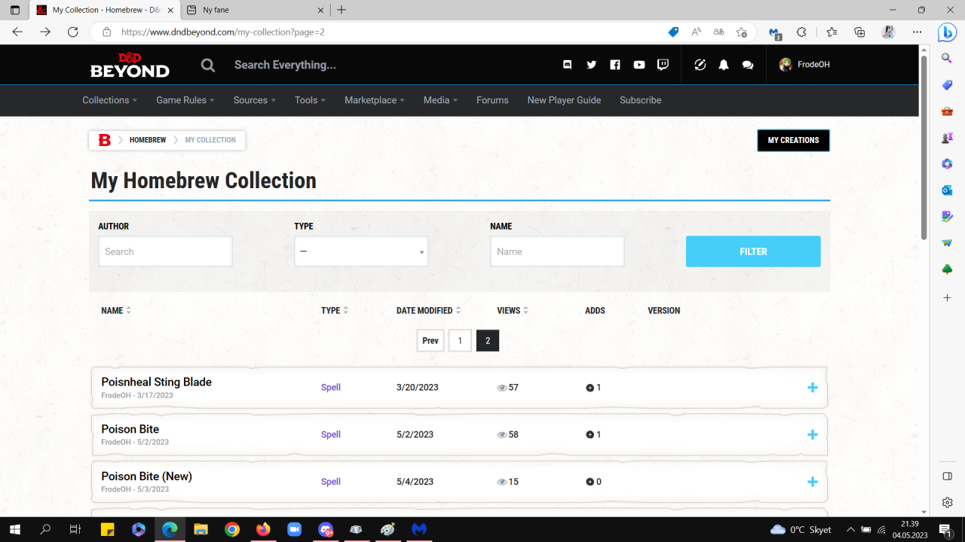Open Firefox from the taskbar
Screen dimensions: 965x542
click(263, 529)
